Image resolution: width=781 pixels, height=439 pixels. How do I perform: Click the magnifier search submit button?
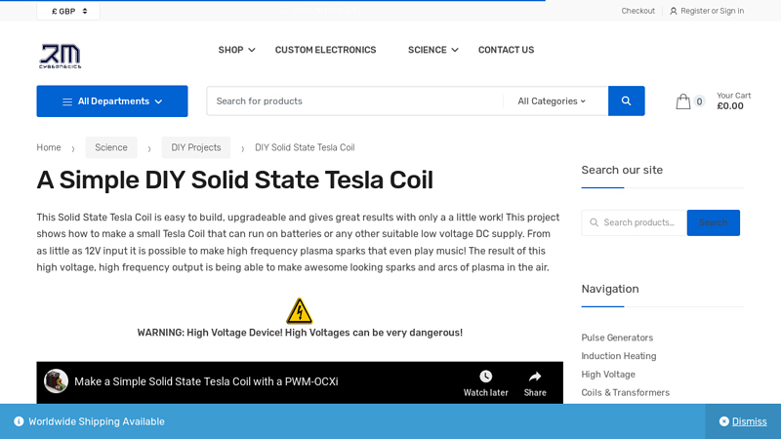(626, 100)
